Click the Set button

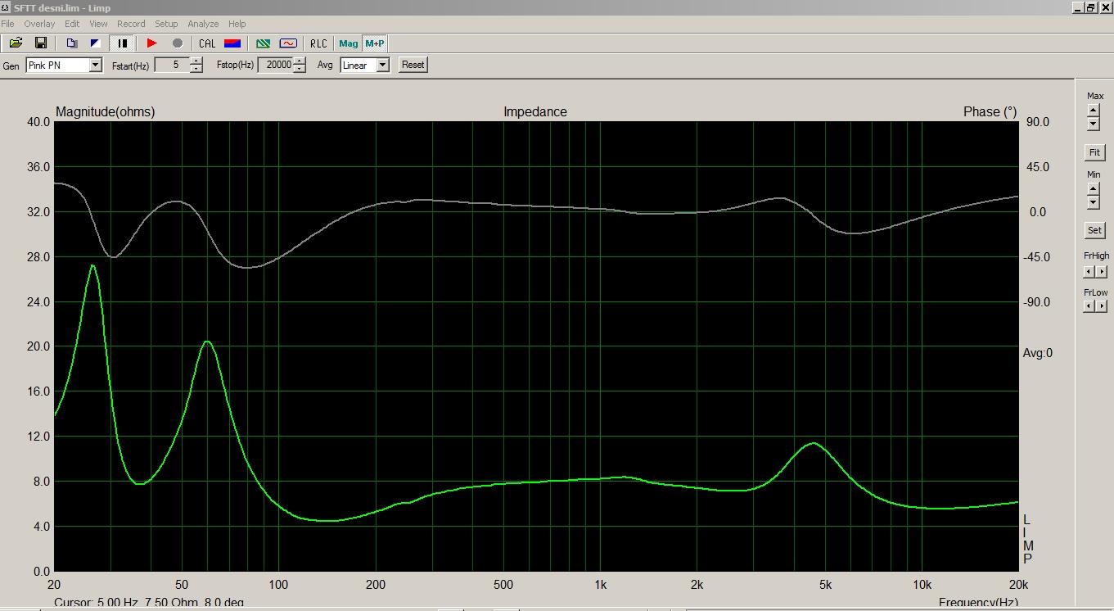point(1094,230)
